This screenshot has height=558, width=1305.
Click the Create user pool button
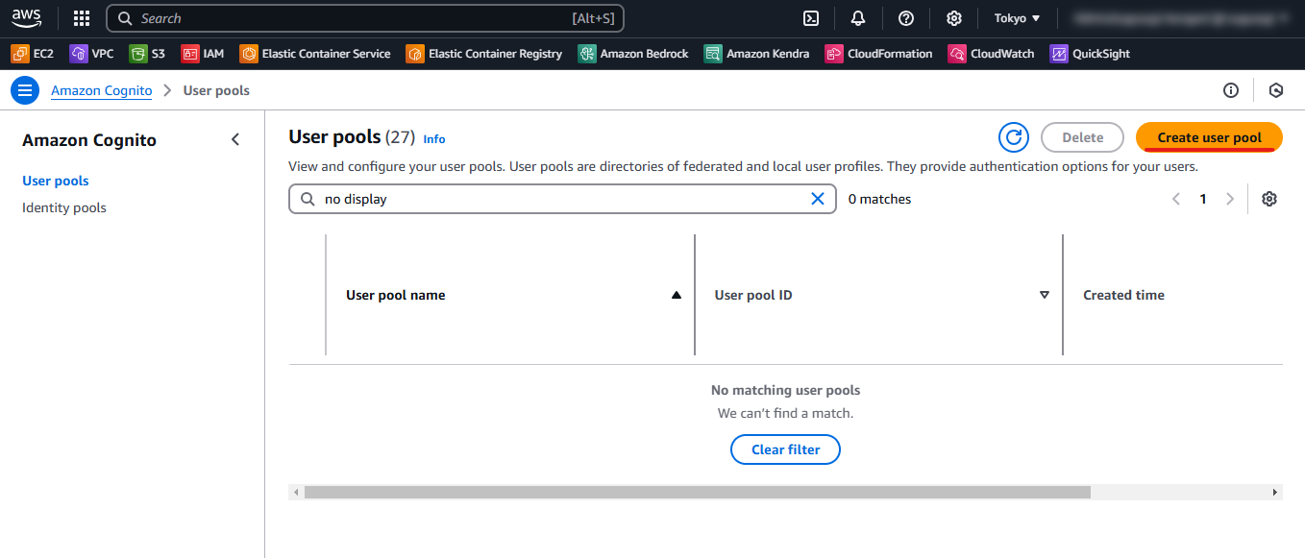1208,137
